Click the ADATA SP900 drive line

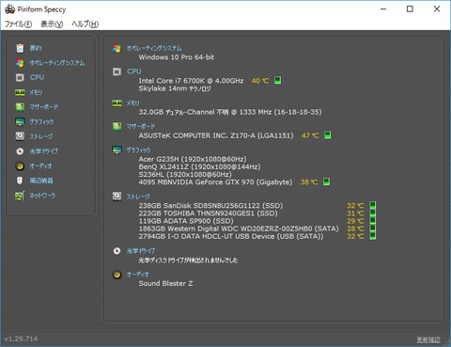click(186, 221)
